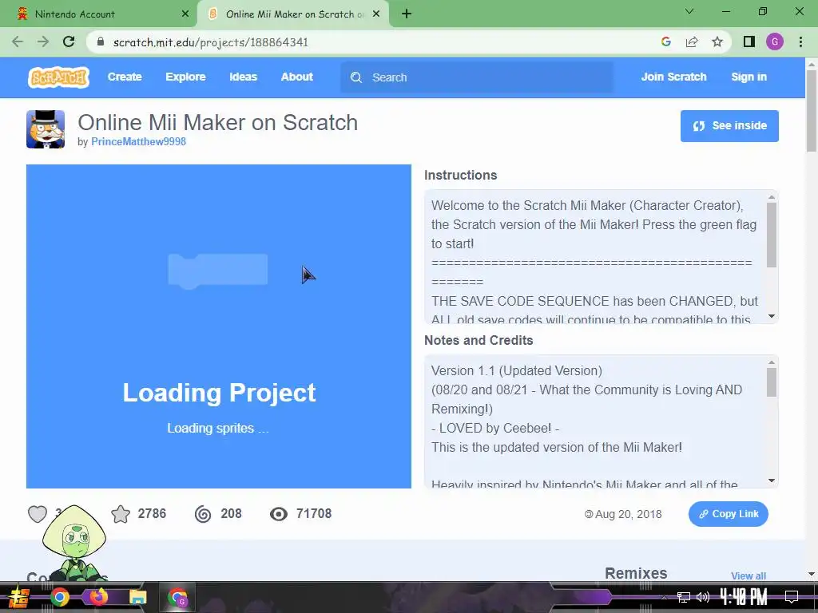Viewport: 818px width, 613px height.
Task: Close the Online Mii Maker tab
Action: (x=376, y=14)
